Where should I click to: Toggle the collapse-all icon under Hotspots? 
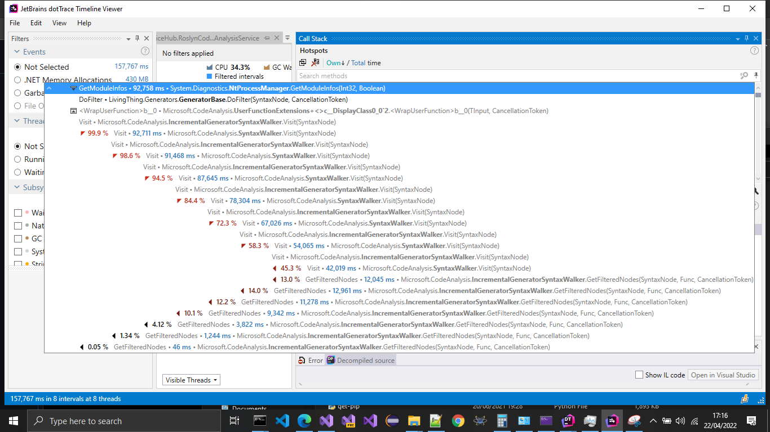pos(303,63)
